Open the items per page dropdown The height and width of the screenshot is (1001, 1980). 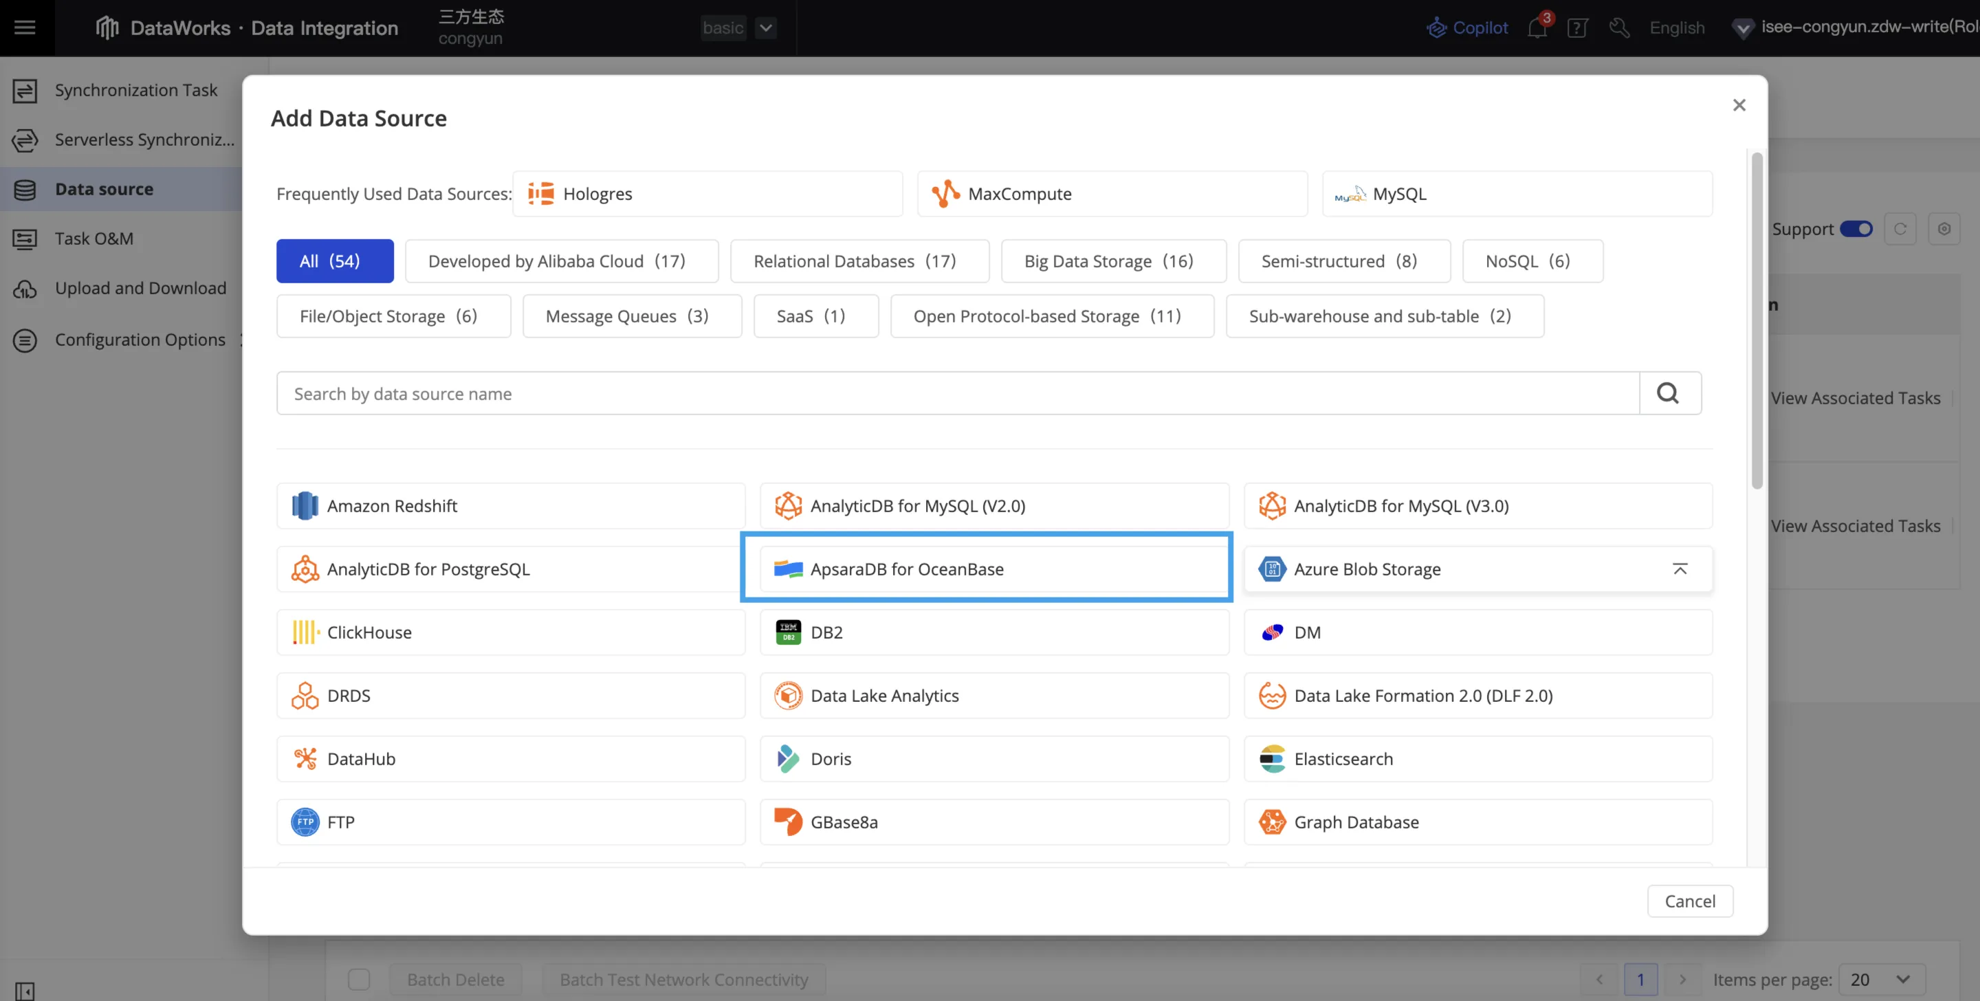tap(1880, 979)
